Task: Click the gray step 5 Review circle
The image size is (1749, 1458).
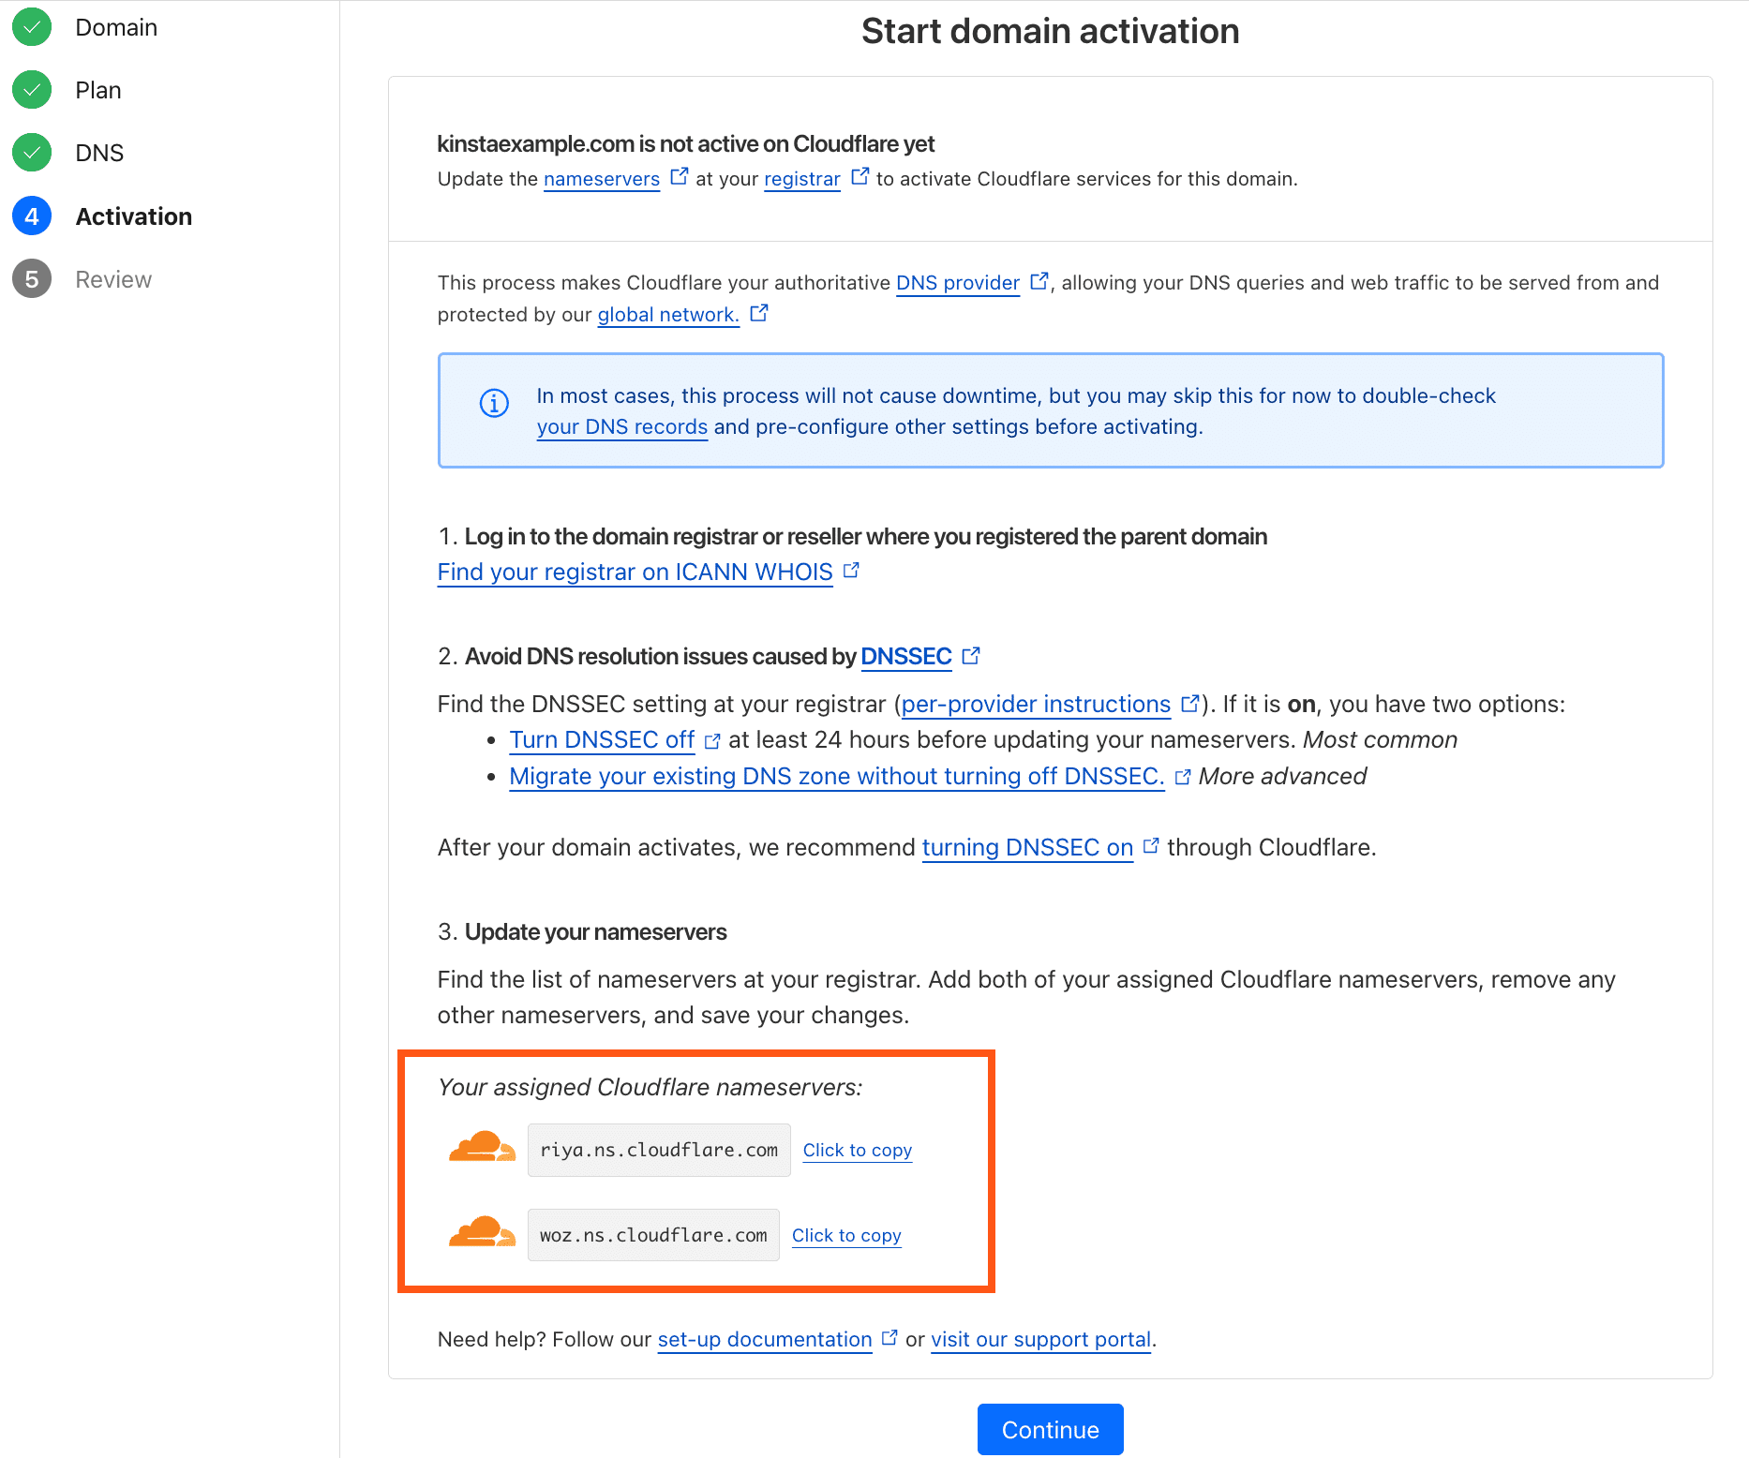Action: point(31,278)
